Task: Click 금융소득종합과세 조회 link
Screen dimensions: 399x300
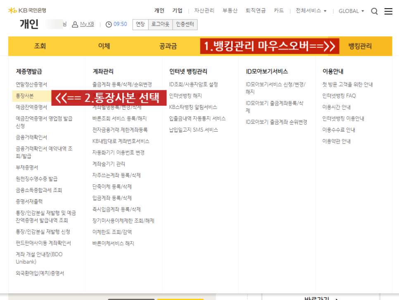Action: (x=39, y=190)
